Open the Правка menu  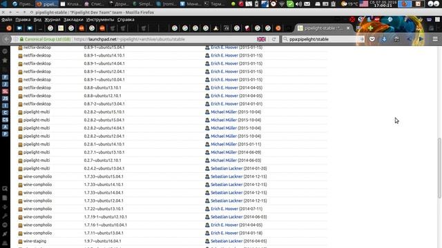(x=23, y=19)
